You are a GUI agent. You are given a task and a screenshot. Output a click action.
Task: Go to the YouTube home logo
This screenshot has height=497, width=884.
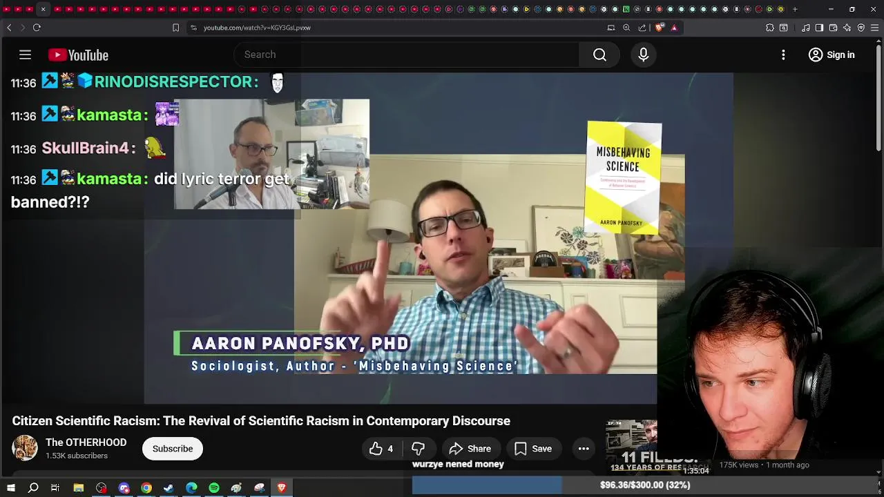point(78,55)
